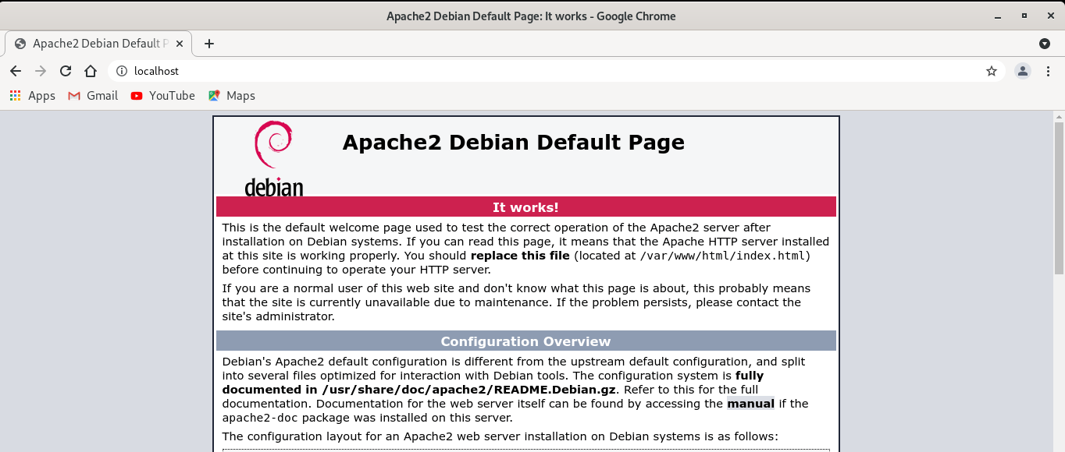Viewport: 1065px width, 452px height.
Task: Click the back navigation arrow
Action: click(x=15, y=70)
